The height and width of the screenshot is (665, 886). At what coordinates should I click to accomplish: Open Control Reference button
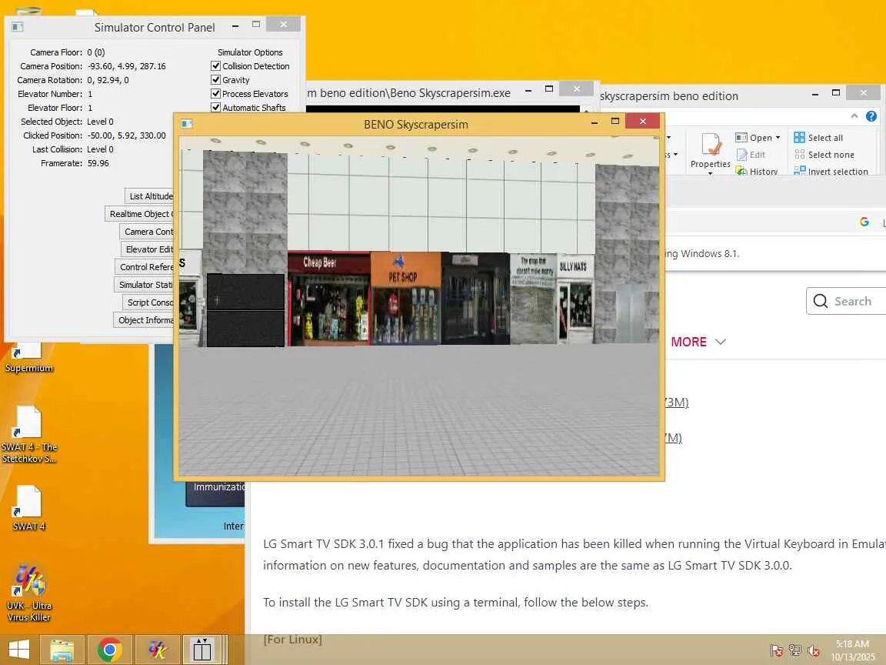pos(145,266)
